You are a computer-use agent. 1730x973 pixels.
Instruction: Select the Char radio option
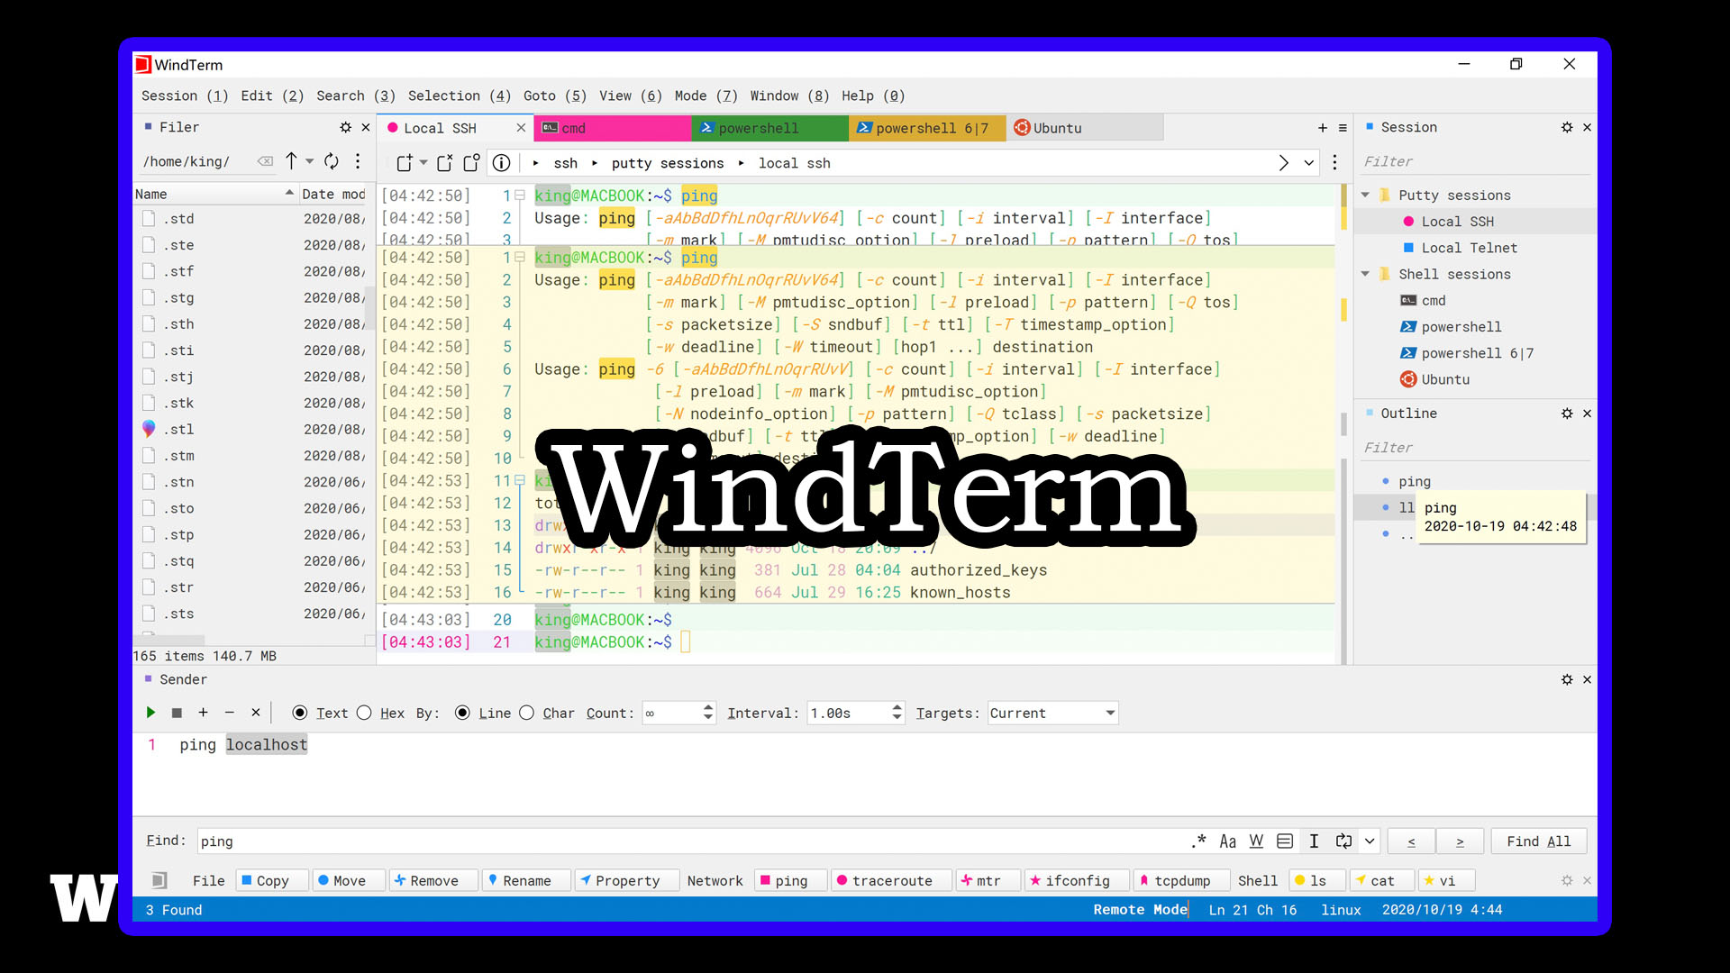[x=526, y=713]
